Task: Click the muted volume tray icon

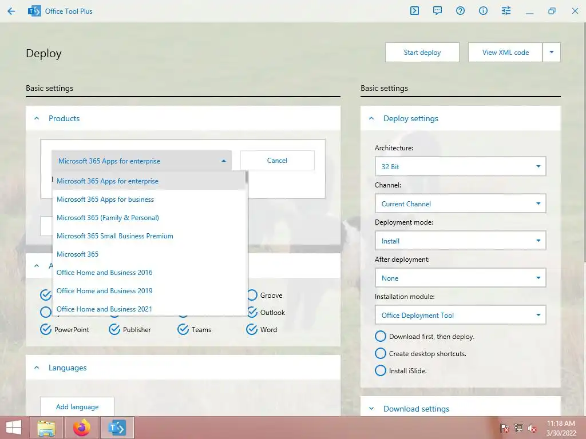Action: point(532,428)
